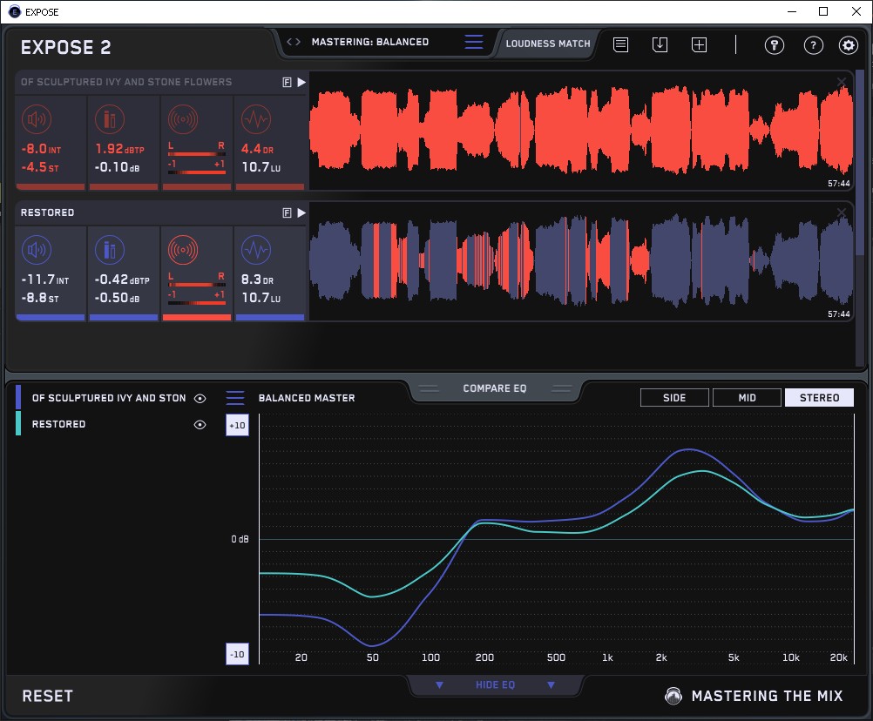
Task: Select the MID channel view
Action: (747, 398)
